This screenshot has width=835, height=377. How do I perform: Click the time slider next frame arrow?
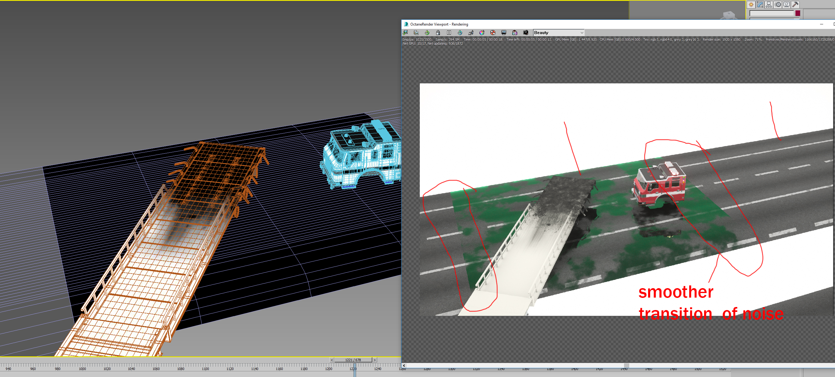point(375,360)
